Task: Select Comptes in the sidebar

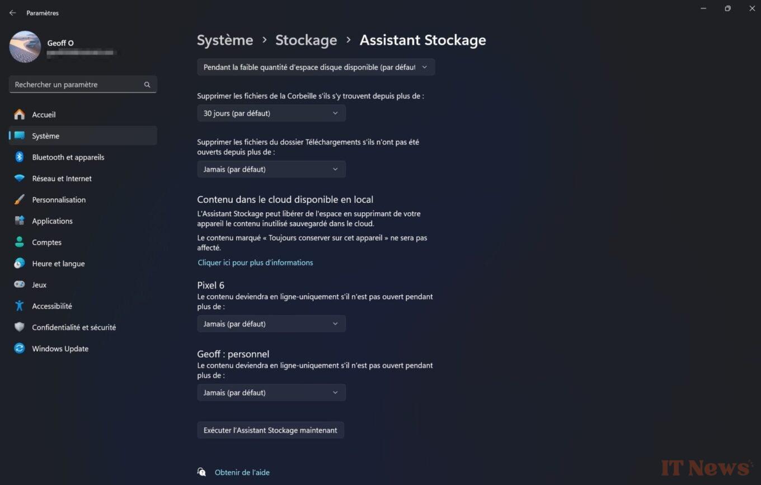Action: click(x=46, y=242)
